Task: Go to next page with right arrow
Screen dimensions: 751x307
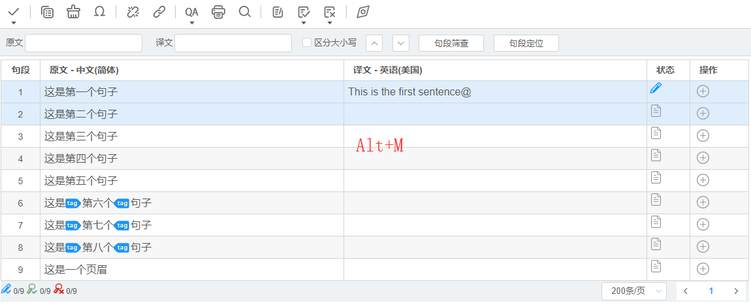Action: click(736, 291)
